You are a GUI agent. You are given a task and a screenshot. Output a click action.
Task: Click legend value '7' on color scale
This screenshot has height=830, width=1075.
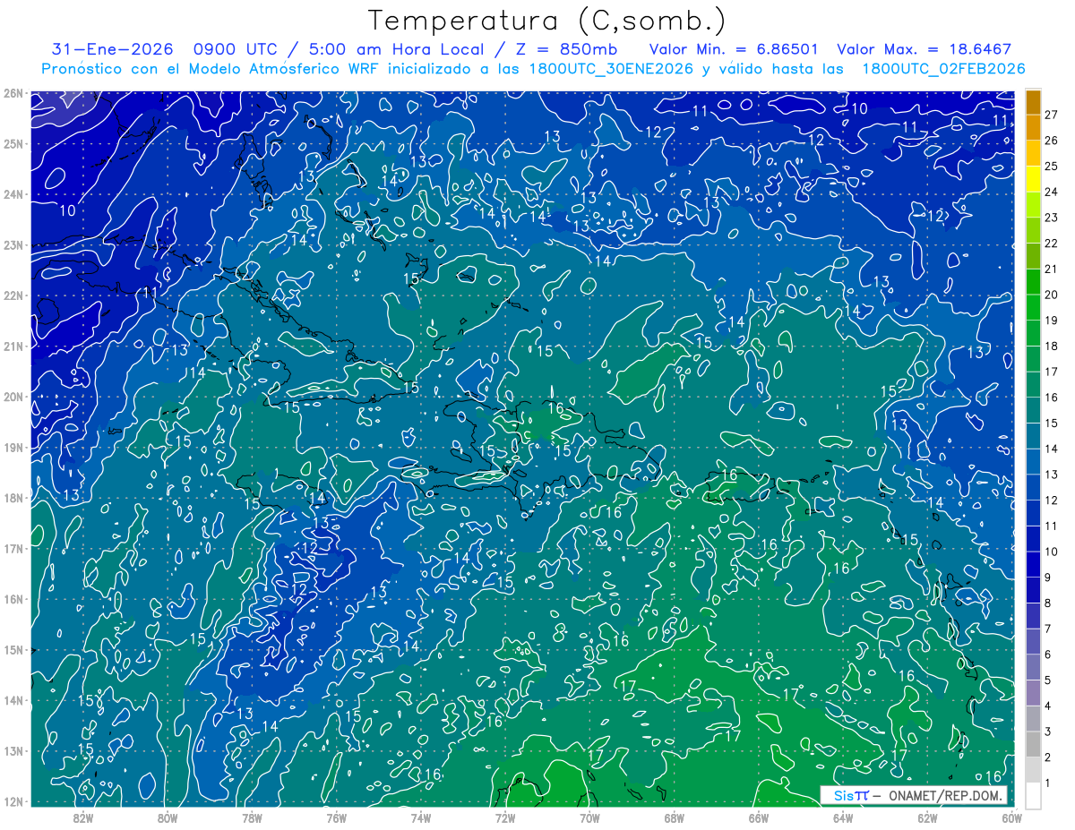click(1048, 629)
